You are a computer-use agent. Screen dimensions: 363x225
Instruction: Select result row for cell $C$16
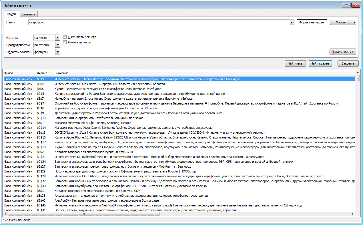[179, 137]
